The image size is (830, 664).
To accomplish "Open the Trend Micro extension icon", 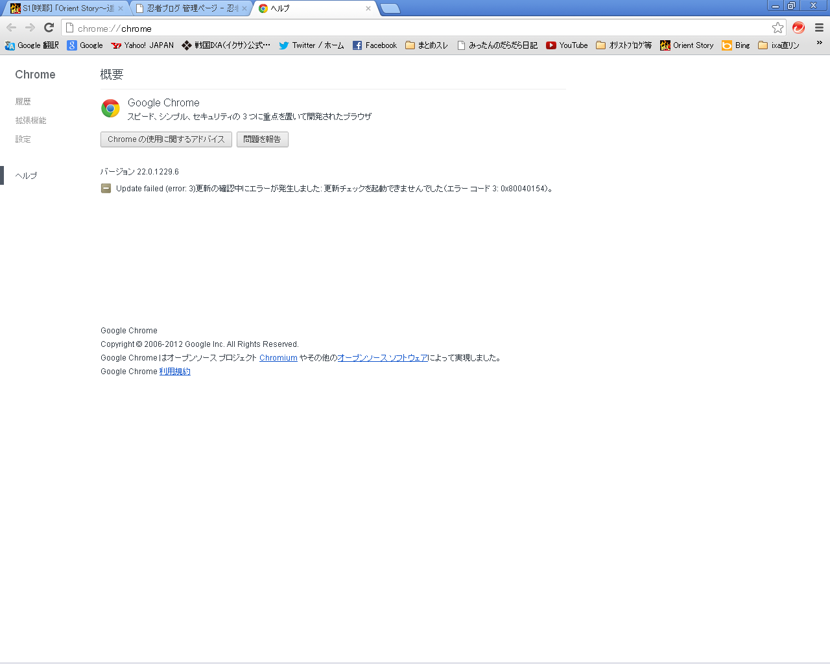I will (799, 28).
